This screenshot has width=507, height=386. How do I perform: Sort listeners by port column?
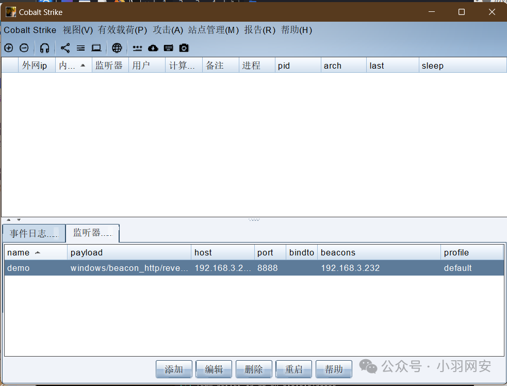270,252
